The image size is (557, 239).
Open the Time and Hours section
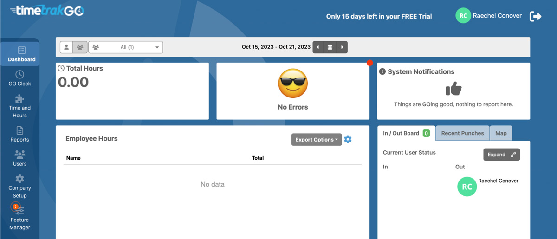point(19,106)
